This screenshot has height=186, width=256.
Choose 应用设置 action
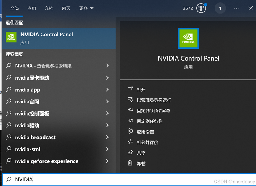[146, 132]
